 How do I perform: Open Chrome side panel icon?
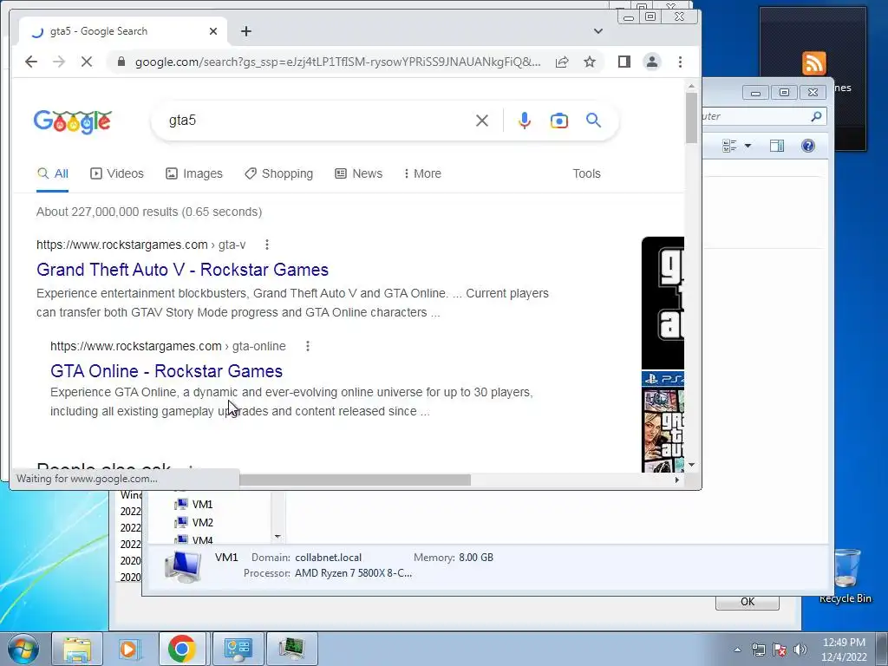point(624,62)
